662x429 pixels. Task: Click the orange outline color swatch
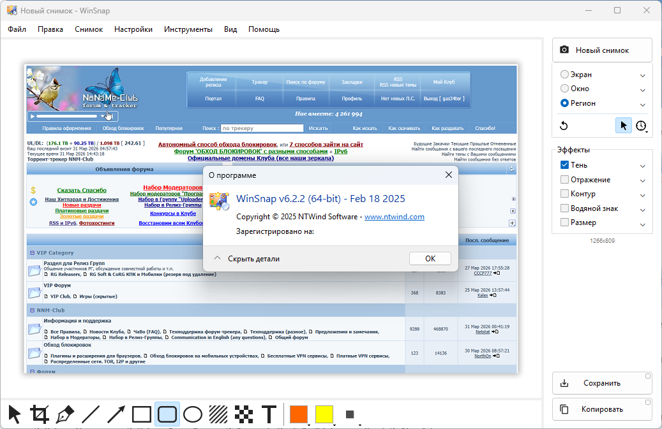click(298, 414)
